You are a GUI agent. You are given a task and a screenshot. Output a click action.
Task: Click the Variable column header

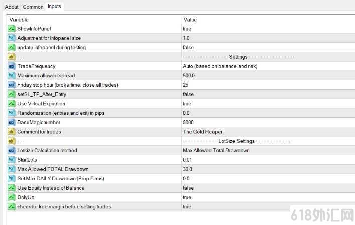tap(94, 20)
